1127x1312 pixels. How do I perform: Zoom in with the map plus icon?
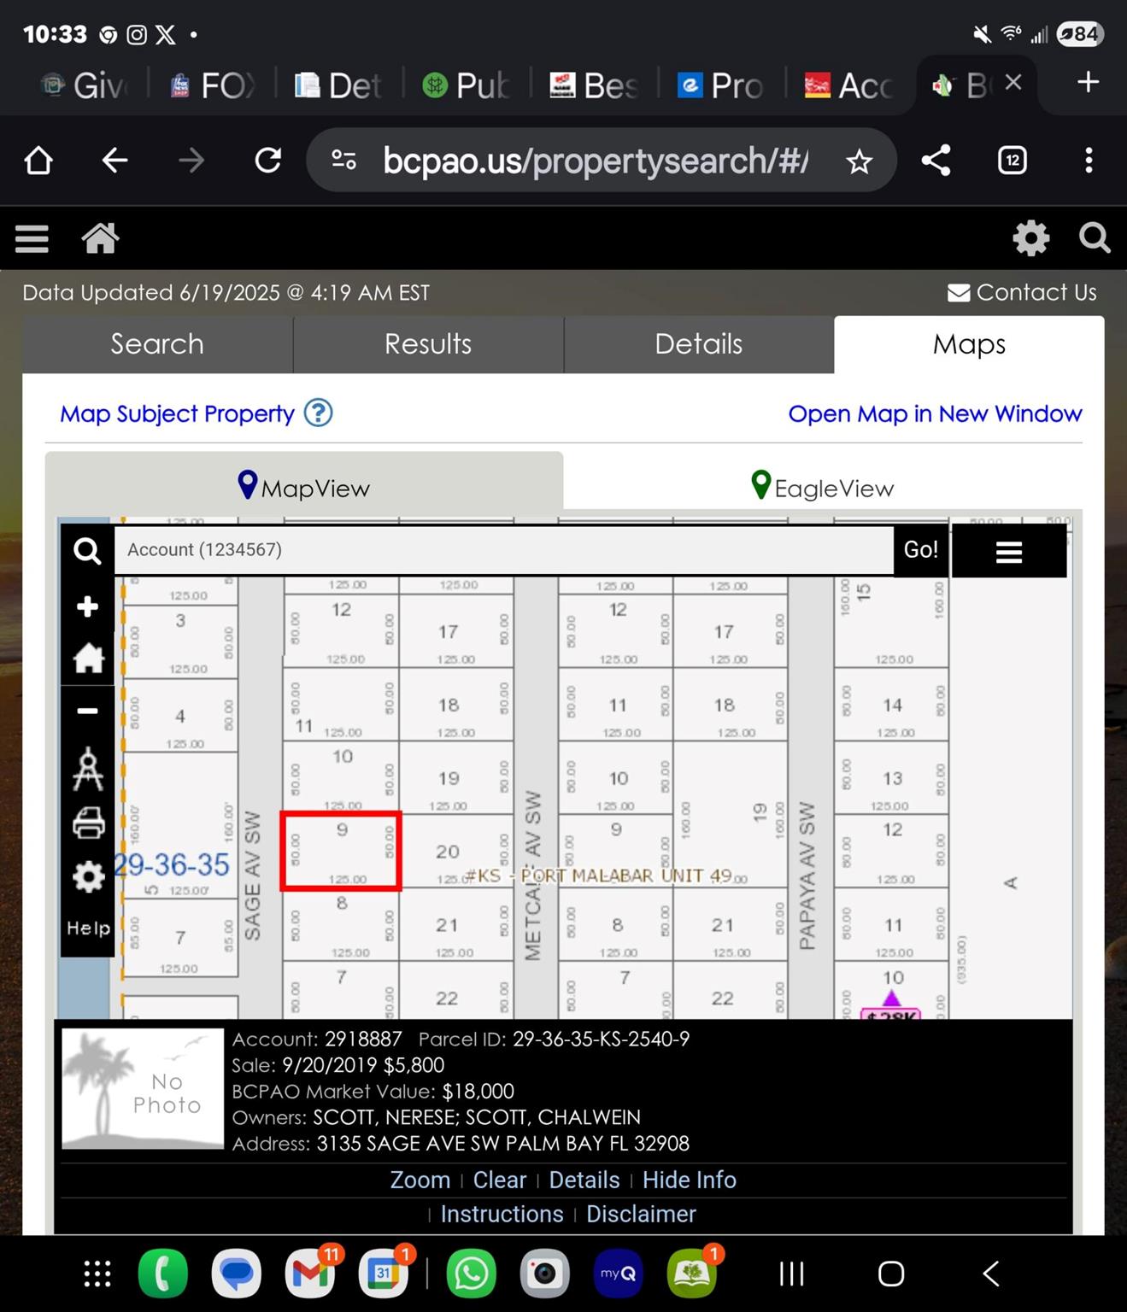(x=87, y=606)
